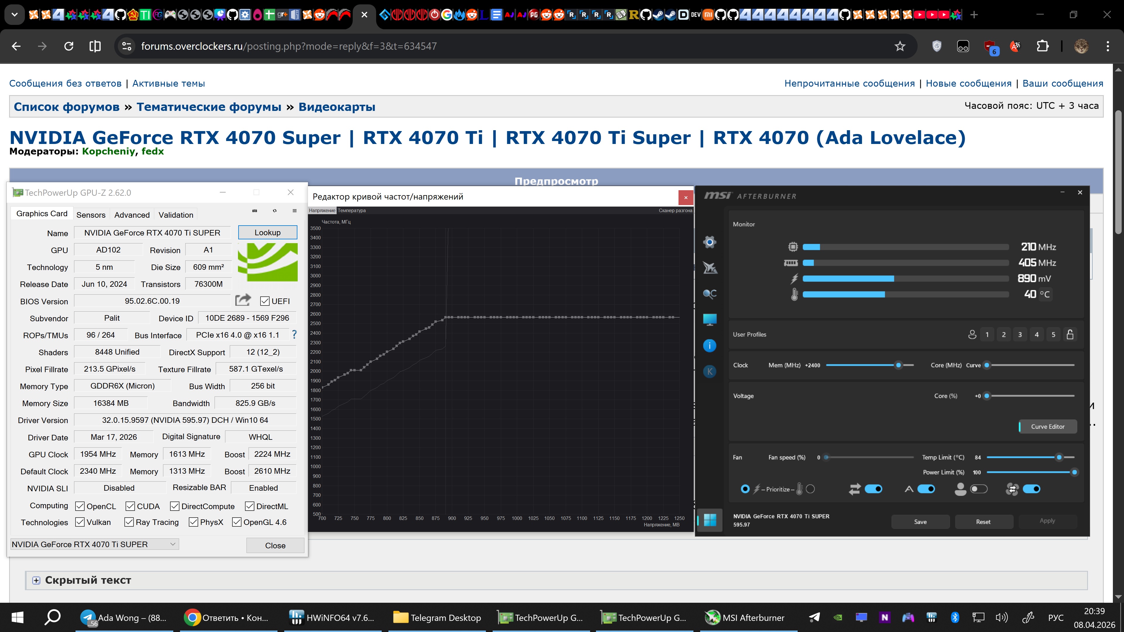1124x632 pixels.
Task: Switch to Температура tab in curve editor
Action: coord(352,211)
